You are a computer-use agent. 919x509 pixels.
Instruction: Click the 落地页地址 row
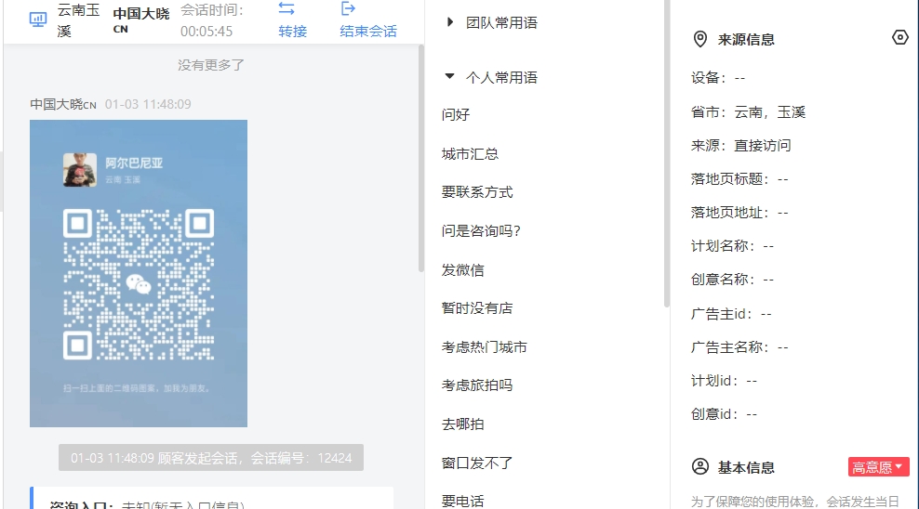739,213
